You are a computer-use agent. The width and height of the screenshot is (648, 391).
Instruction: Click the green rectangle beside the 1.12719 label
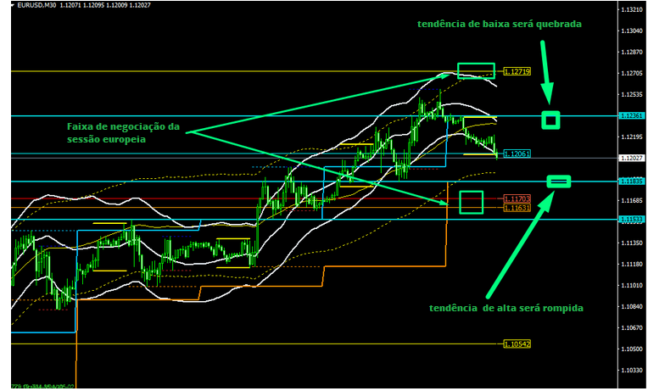coord(475,71)
